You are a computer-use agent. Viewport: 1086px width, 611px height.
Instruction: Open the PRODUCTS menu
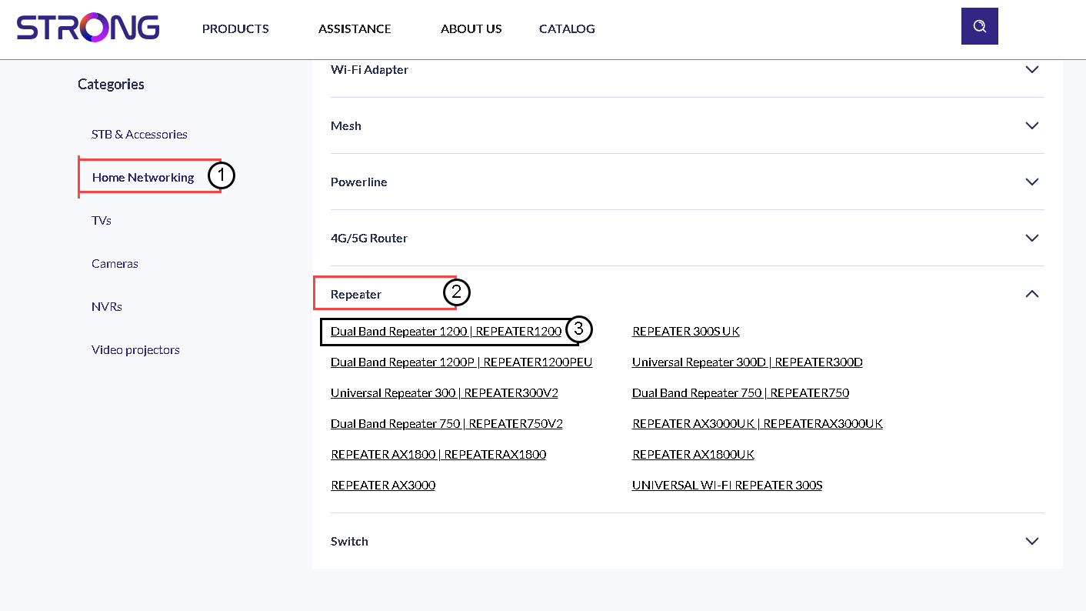pyautogui.click(x=235, y=28)
